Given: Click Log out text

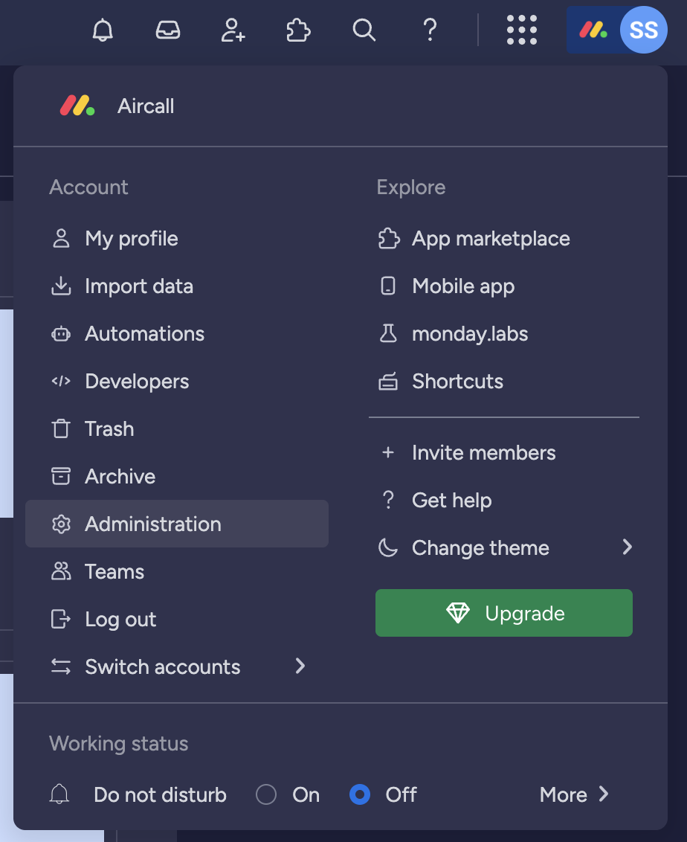Looking at the screenshot, I should 120,620.
